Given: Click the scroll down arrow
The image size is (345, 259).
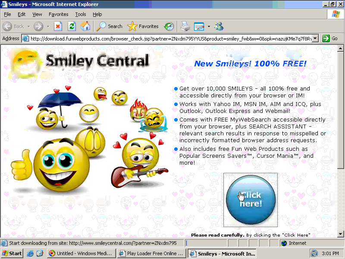Looking at the screenshot, I should 340,234.
